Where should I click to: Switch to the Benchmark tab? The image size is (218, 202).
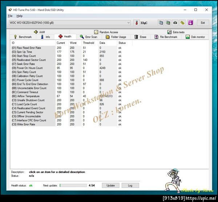(23, 37)
